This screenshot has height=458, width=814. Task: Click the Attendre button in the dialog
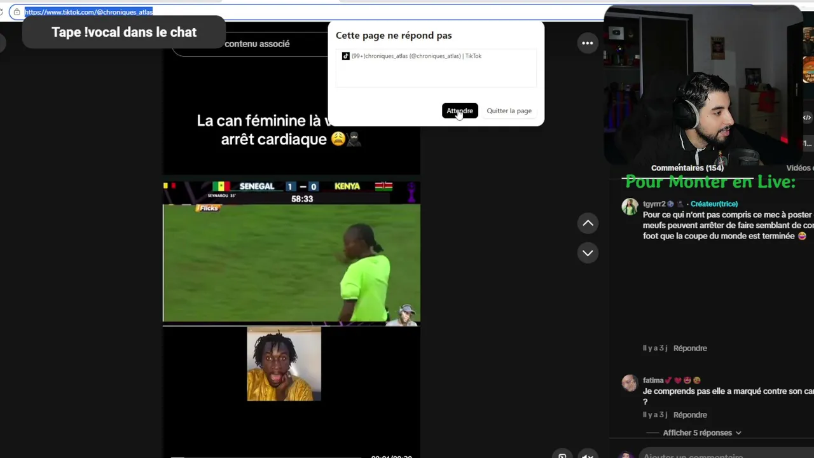click(x=460, y=111)
